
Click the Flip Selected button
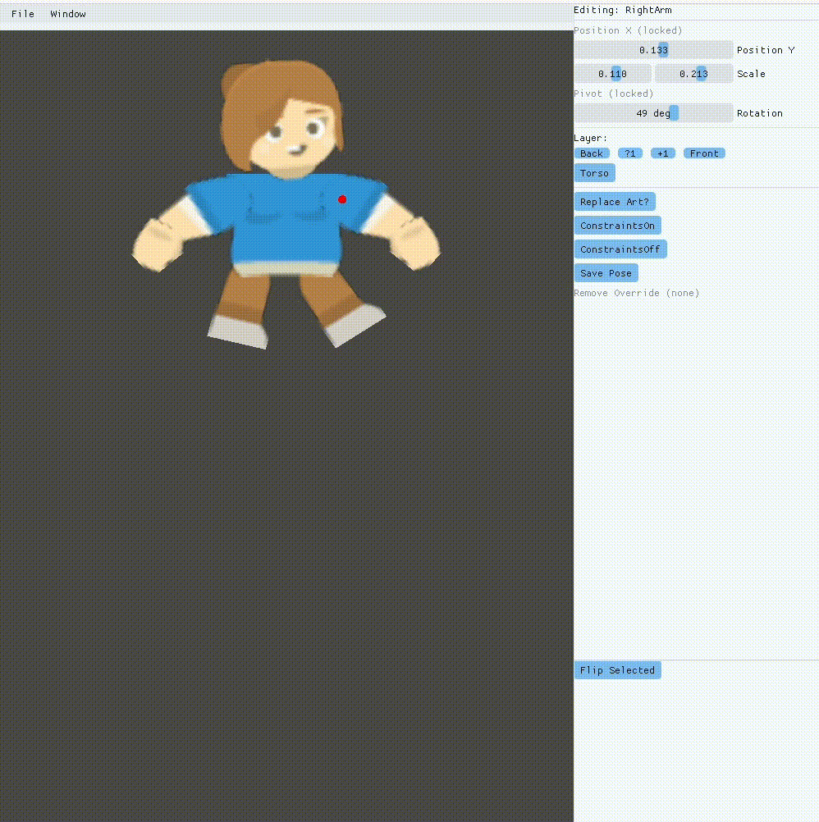[x=617, y=670]
